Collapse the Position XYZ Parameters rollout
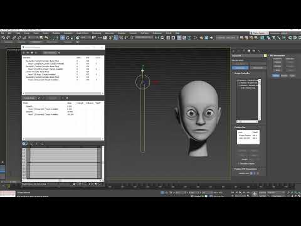This screenshot has width=301, height=226. [x=245, y=169]
